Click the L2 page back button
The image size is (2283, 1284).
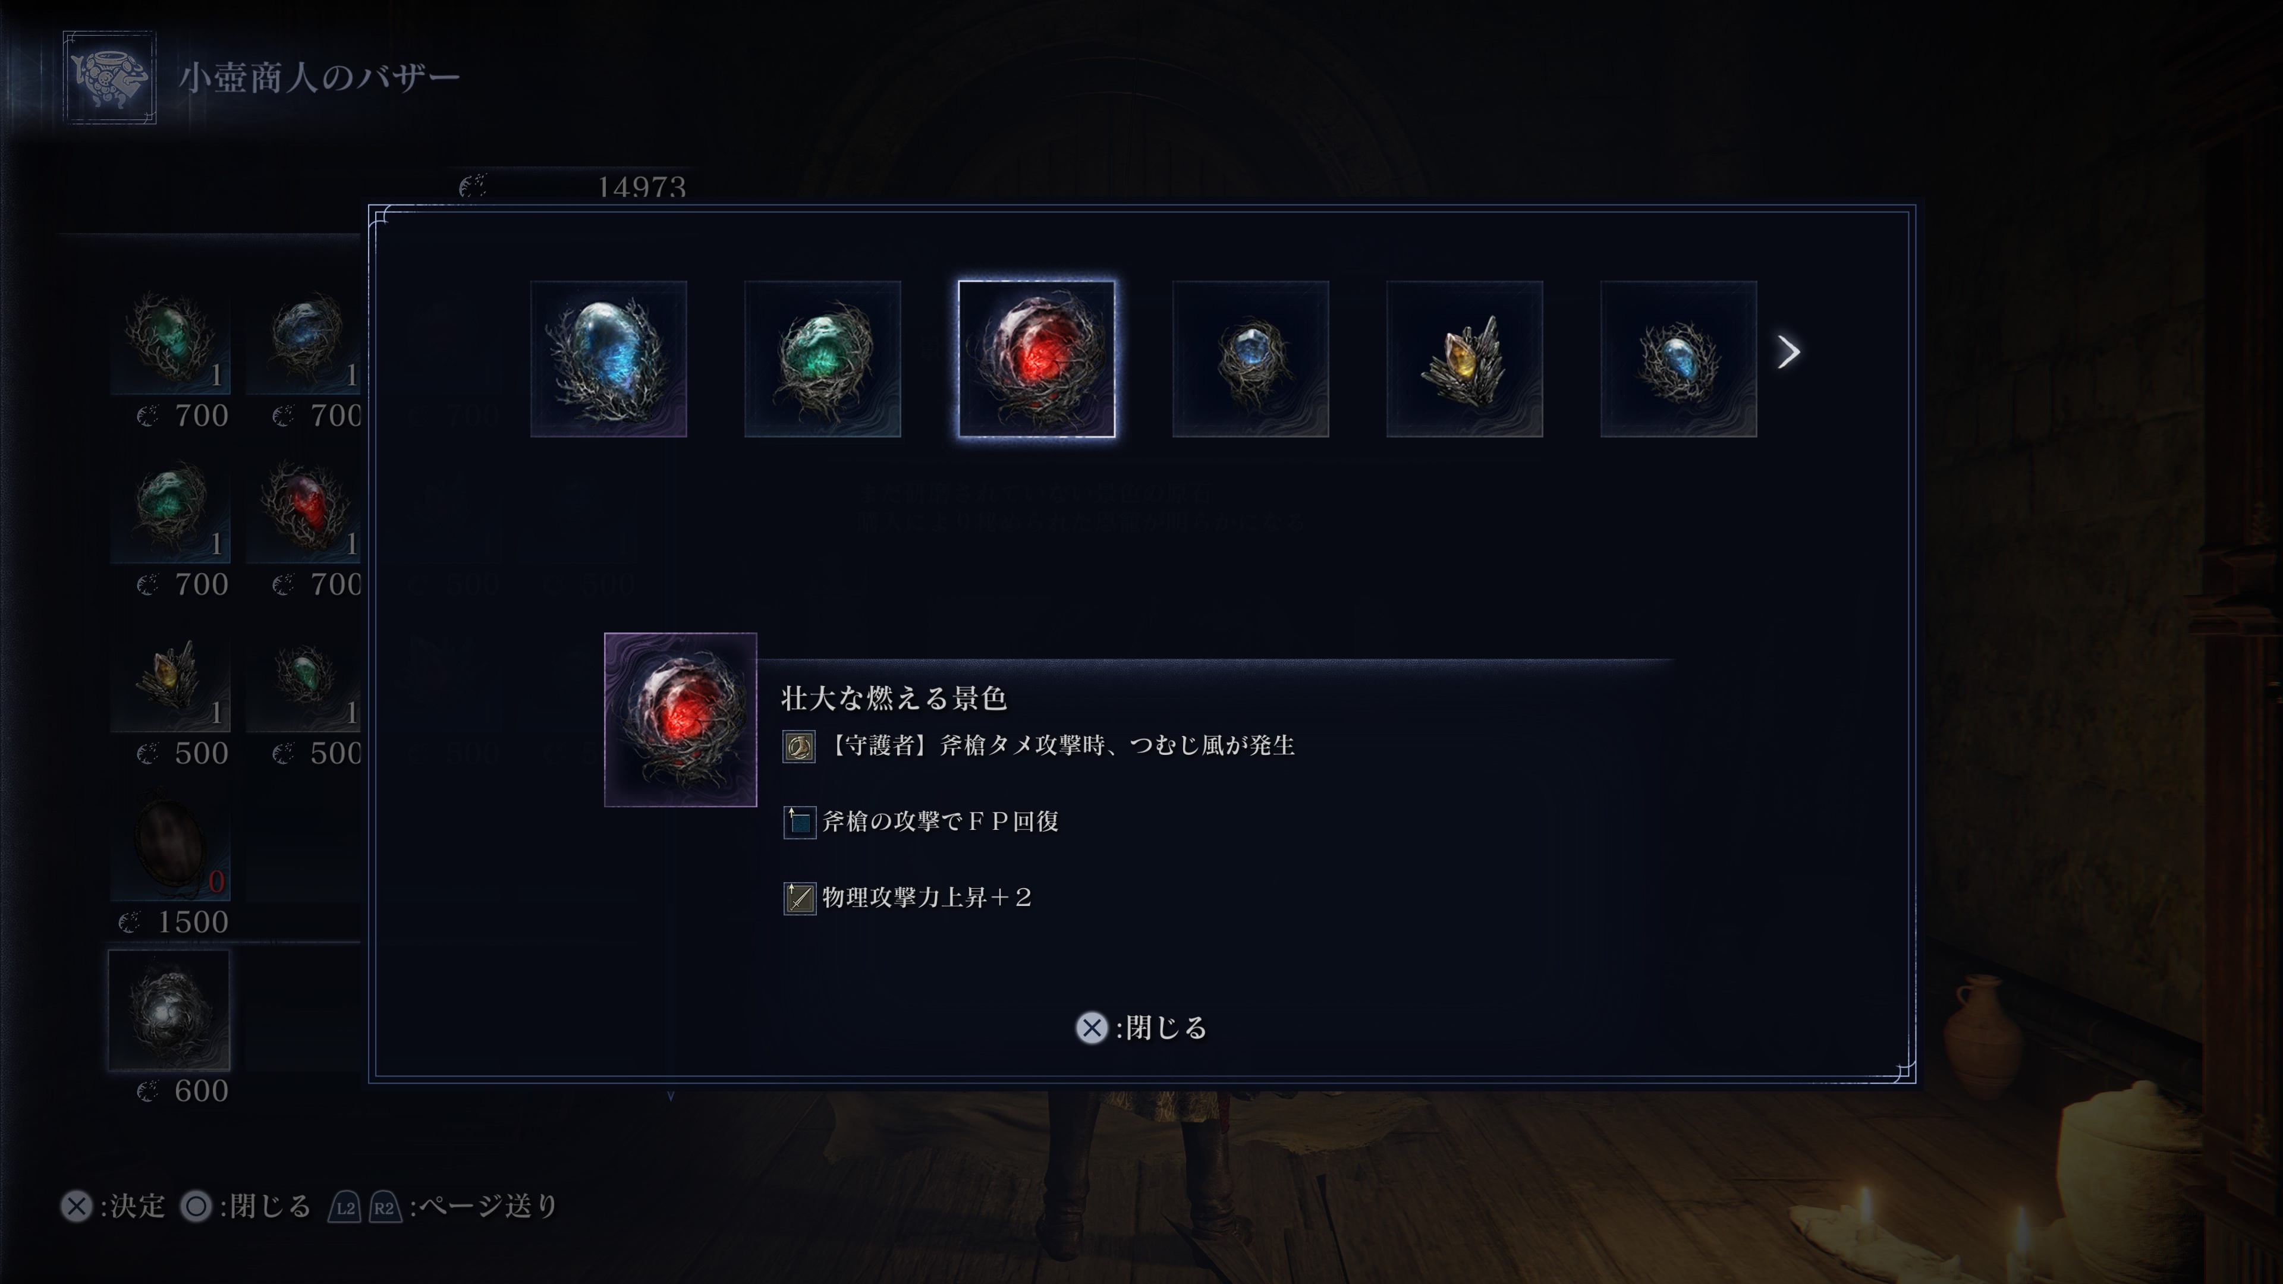(345, 1207)
